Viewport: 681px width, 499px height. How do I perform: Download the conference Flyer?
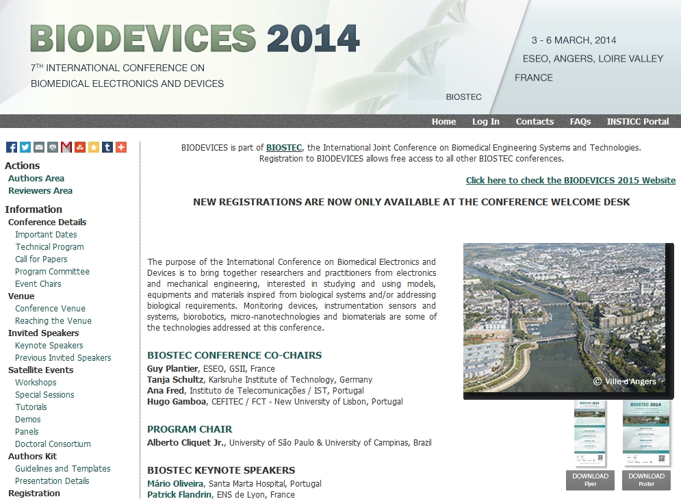coord(590,480)
